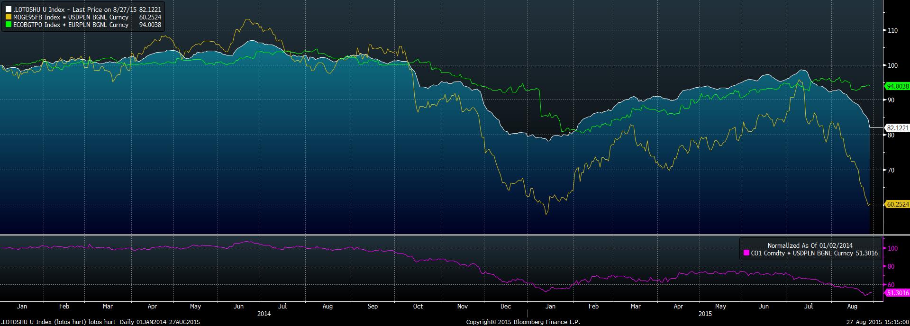
Task: Click the 2014 year label on timeline
Action: [264, 314]
